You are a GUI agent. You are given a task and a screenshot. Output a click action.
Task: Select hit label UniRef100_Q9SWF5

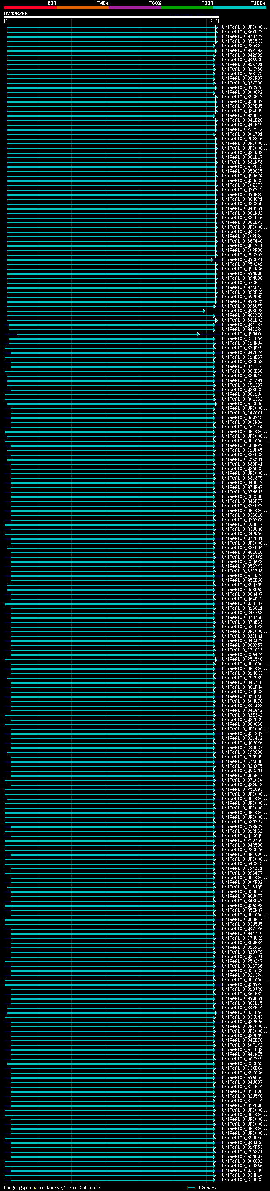(x=242, y=306)
